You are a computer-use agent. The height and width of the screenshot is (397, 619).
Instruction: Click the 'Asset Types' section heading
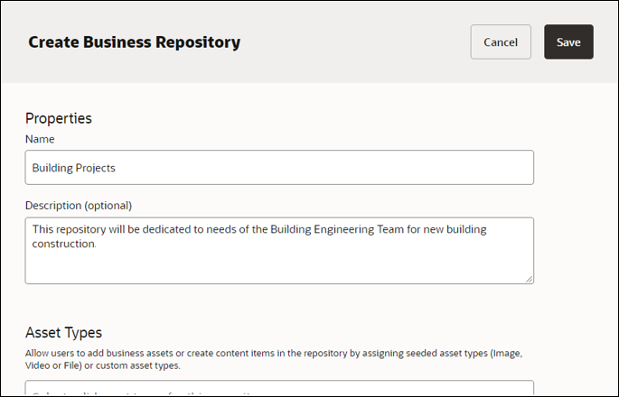pos(63,332)
